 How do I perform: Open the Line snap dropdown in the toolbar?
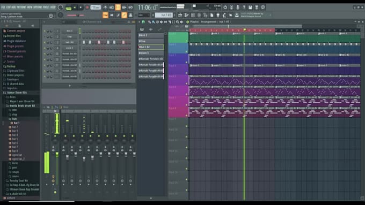(144, 16)
